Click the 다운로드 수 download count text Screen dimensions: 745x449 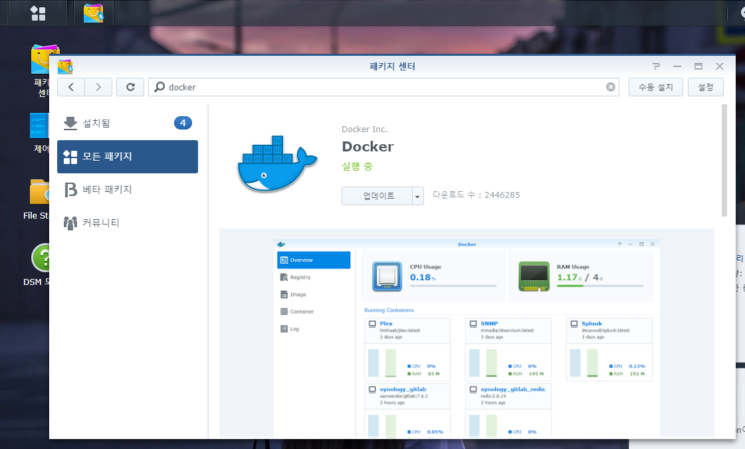tap(476, 195)
